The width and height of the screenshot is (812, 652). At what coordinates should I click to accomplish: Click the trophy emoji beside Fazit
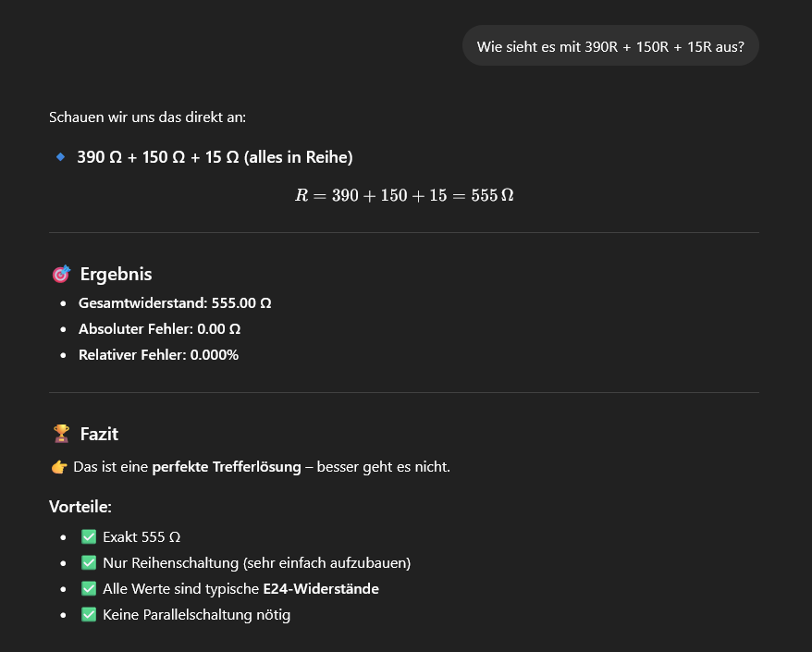61,433
